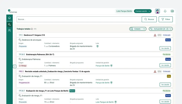This screenshot has height=104, width=182.
Task: Click warning triangle on Desbroce P. Vergara 210
Action: coord(155,35)
